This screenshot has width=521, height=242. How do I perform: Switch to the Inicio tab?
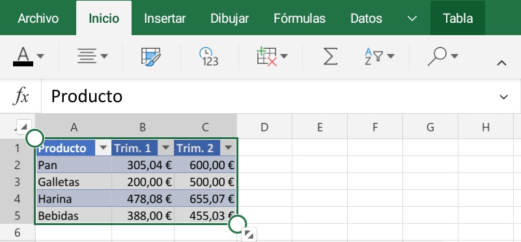[x=104, y=19]
